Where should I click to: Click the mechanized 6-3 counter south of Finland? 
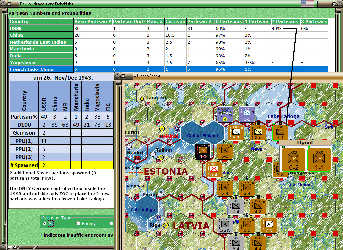(x=236, y=133)
